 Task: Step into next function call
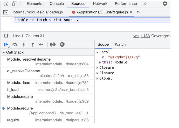pos(24,44)
